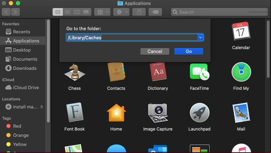Click the iCloud section header

click(8, 80)
